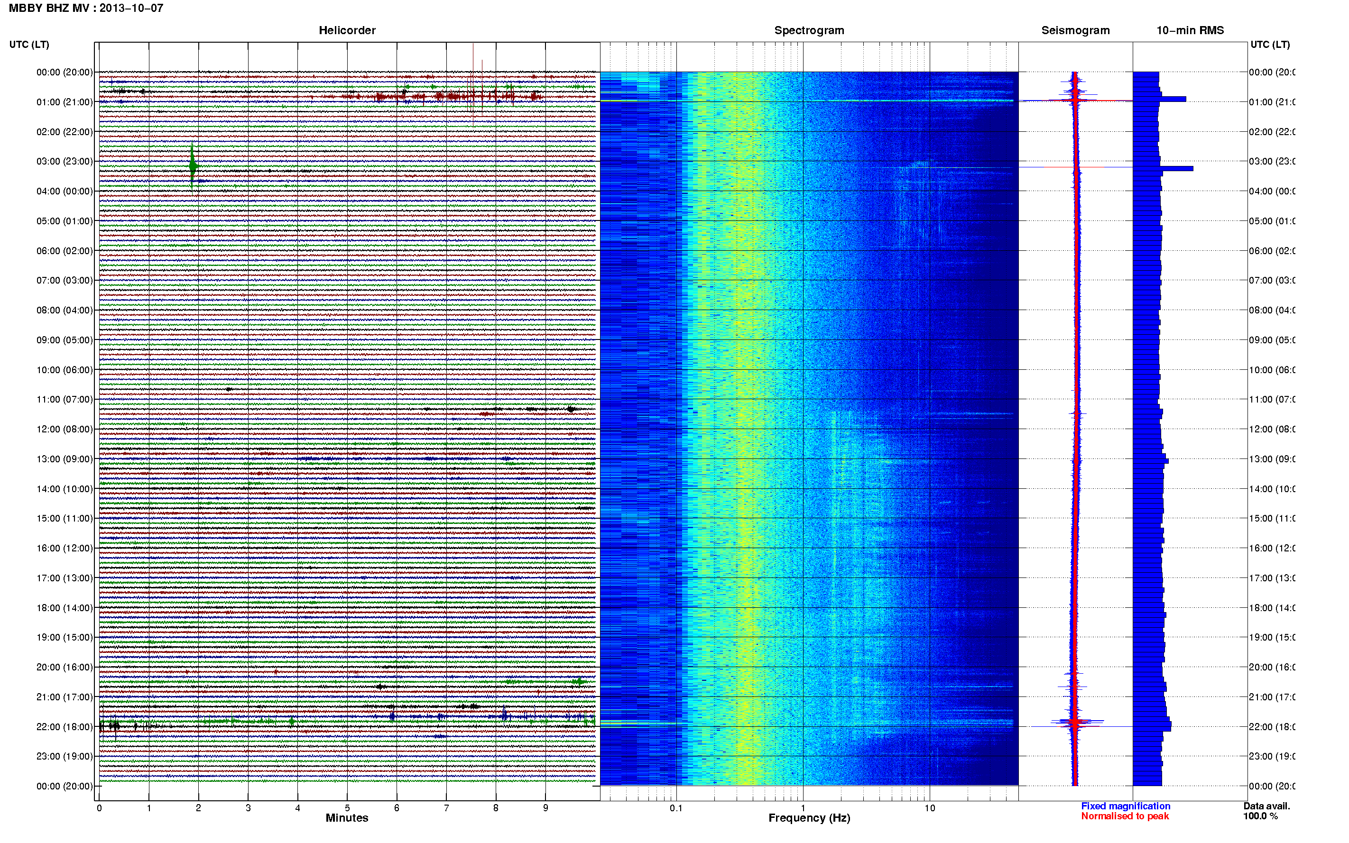Click the '0.1' frequency tick label

pyautogui.click(x=676, y=808)
